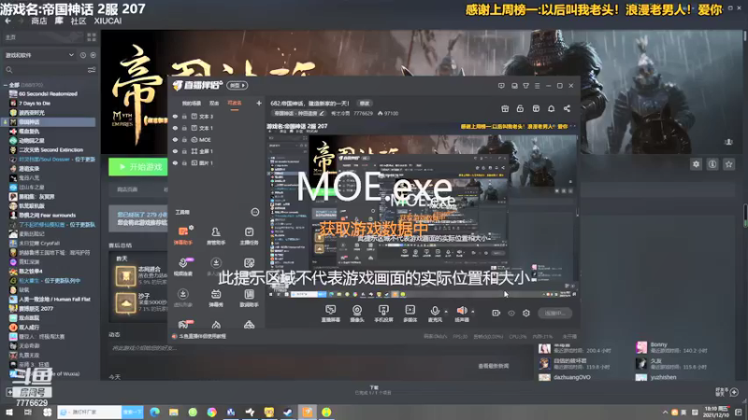Open the XIUCAI profile menu
Screen dimensions: 748x420
(108, 21)
